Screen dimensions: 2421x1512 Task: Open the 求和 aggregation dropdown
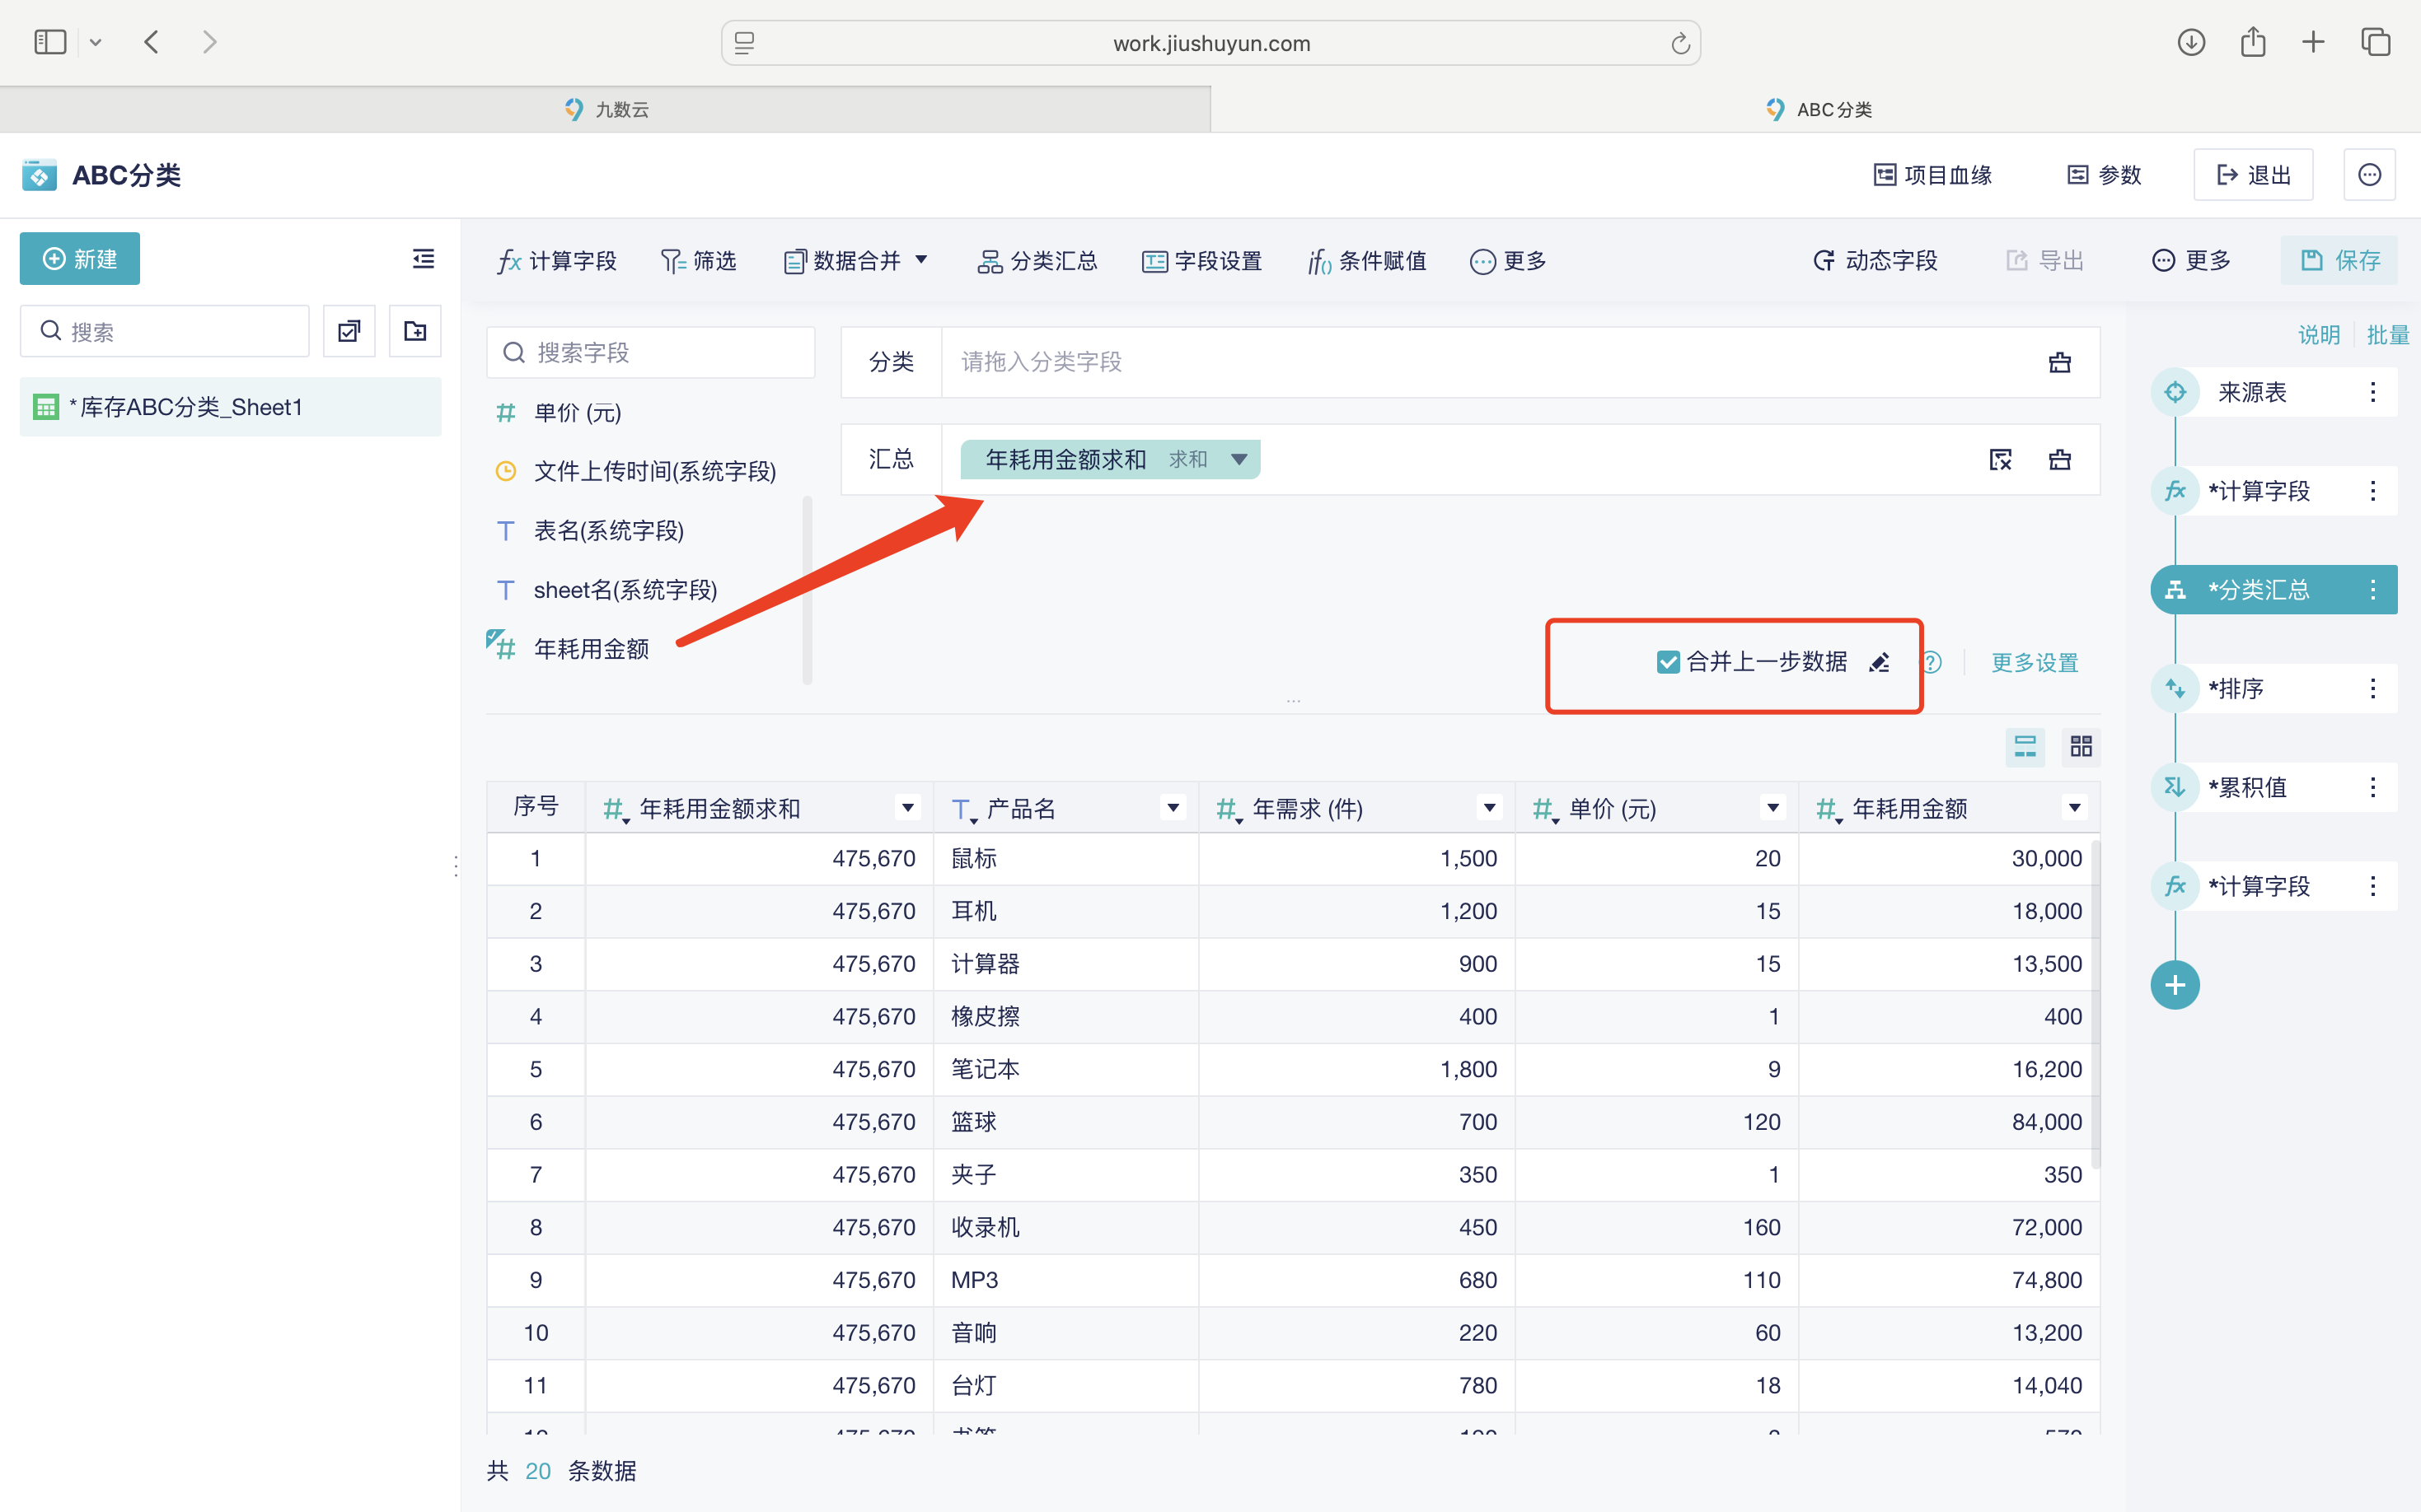1239,459
